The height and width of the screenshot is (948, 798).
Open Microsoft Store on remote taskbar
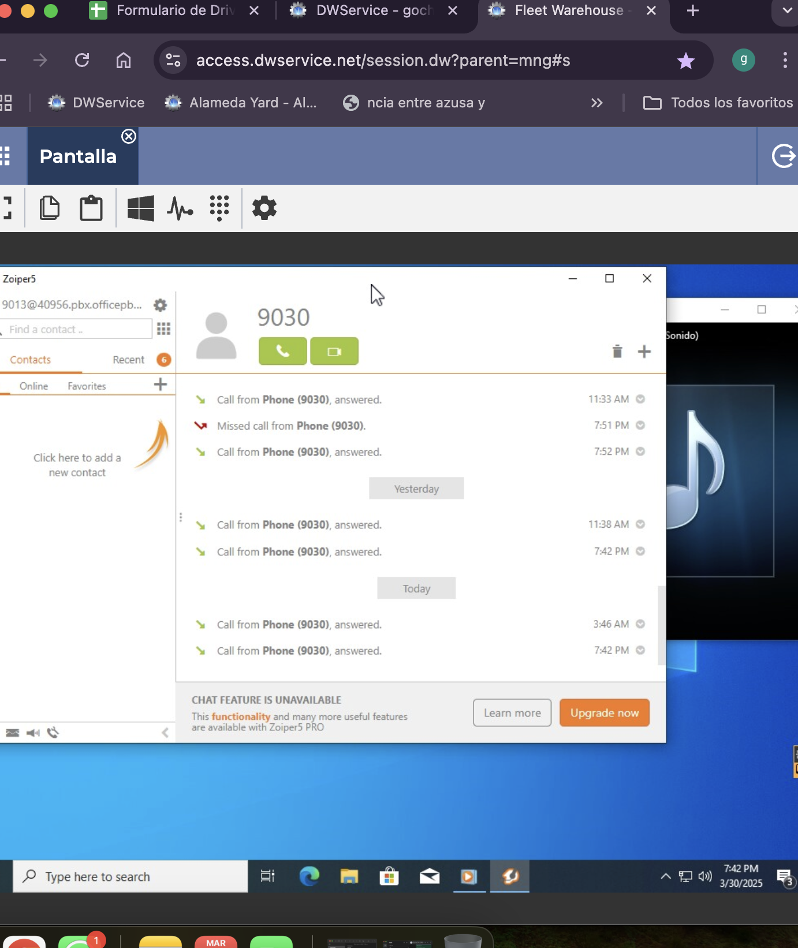389,876
